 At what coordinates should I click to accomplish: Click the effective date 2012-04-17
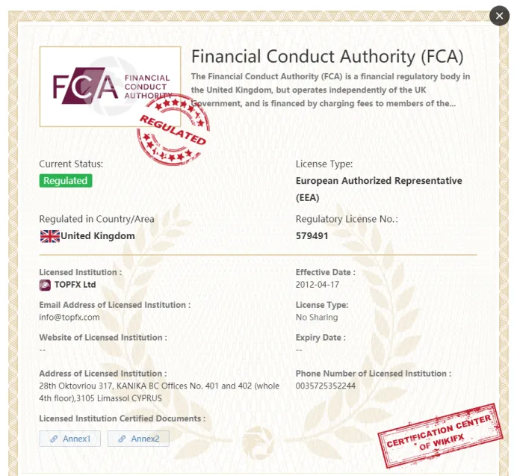point(318,285)
